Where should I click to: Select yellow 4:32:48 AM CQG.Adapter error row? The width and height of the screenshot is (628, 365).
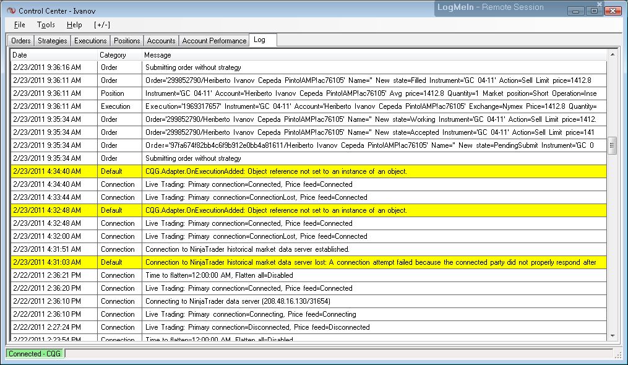[308, 210]
